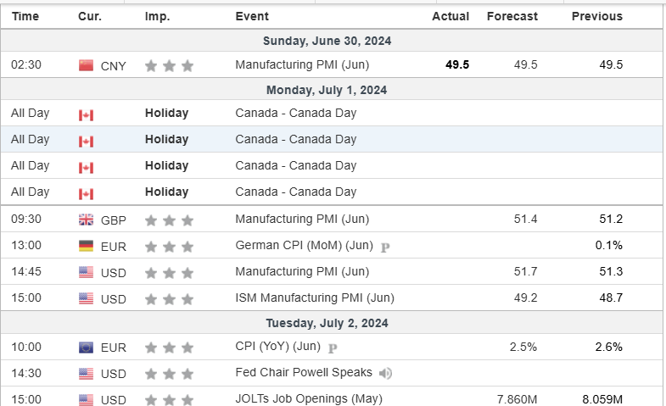The height and width of the screenshot is (406, 666).
Task: Click the Event column header
Action: [252, 16]
